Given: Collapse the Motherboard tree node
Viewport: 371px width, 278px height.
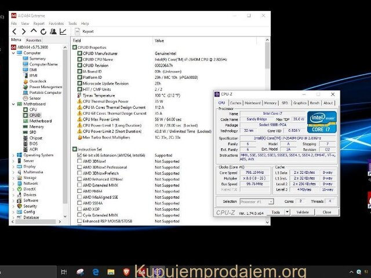Looking at the screenshot, I should [13, 104].
